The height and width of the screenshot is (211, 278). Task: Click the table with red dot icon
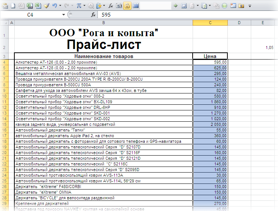[x=233, y=6]
